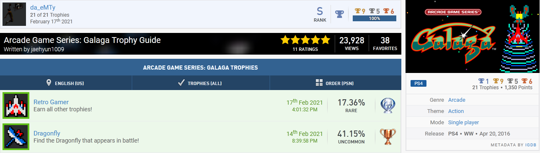Click the Retro Gamer trophy image
The image size is (540, 153).
point(16,106)
